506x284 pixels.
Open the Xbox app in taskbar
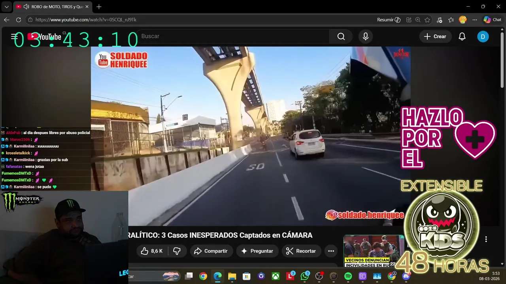pyautogui.click(x=276, y=276)
